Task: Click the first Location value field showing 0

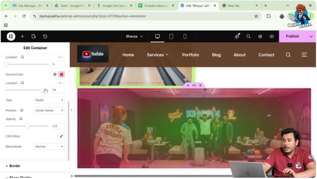Action: 58,64
